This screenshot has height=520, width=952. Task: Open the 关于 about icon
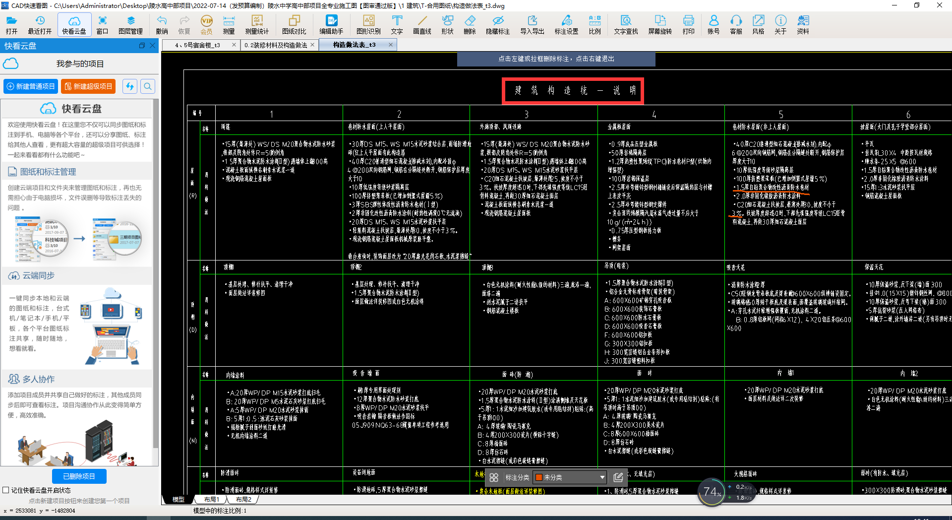780,24
